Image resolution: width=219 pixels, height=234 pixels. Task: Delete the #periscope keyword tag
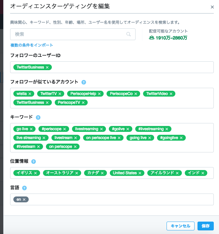pos(65,129)
